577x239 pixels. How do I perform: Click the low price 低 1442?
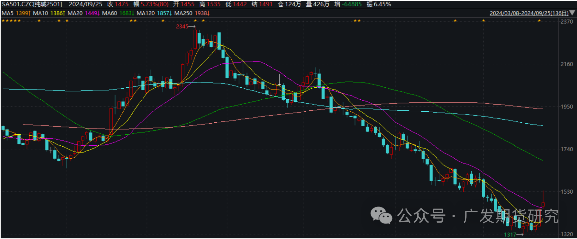point(236,4)
